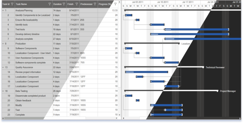Open the Progress (%) column filter icon
Screen dimensions: 243x123
[115, 4]
